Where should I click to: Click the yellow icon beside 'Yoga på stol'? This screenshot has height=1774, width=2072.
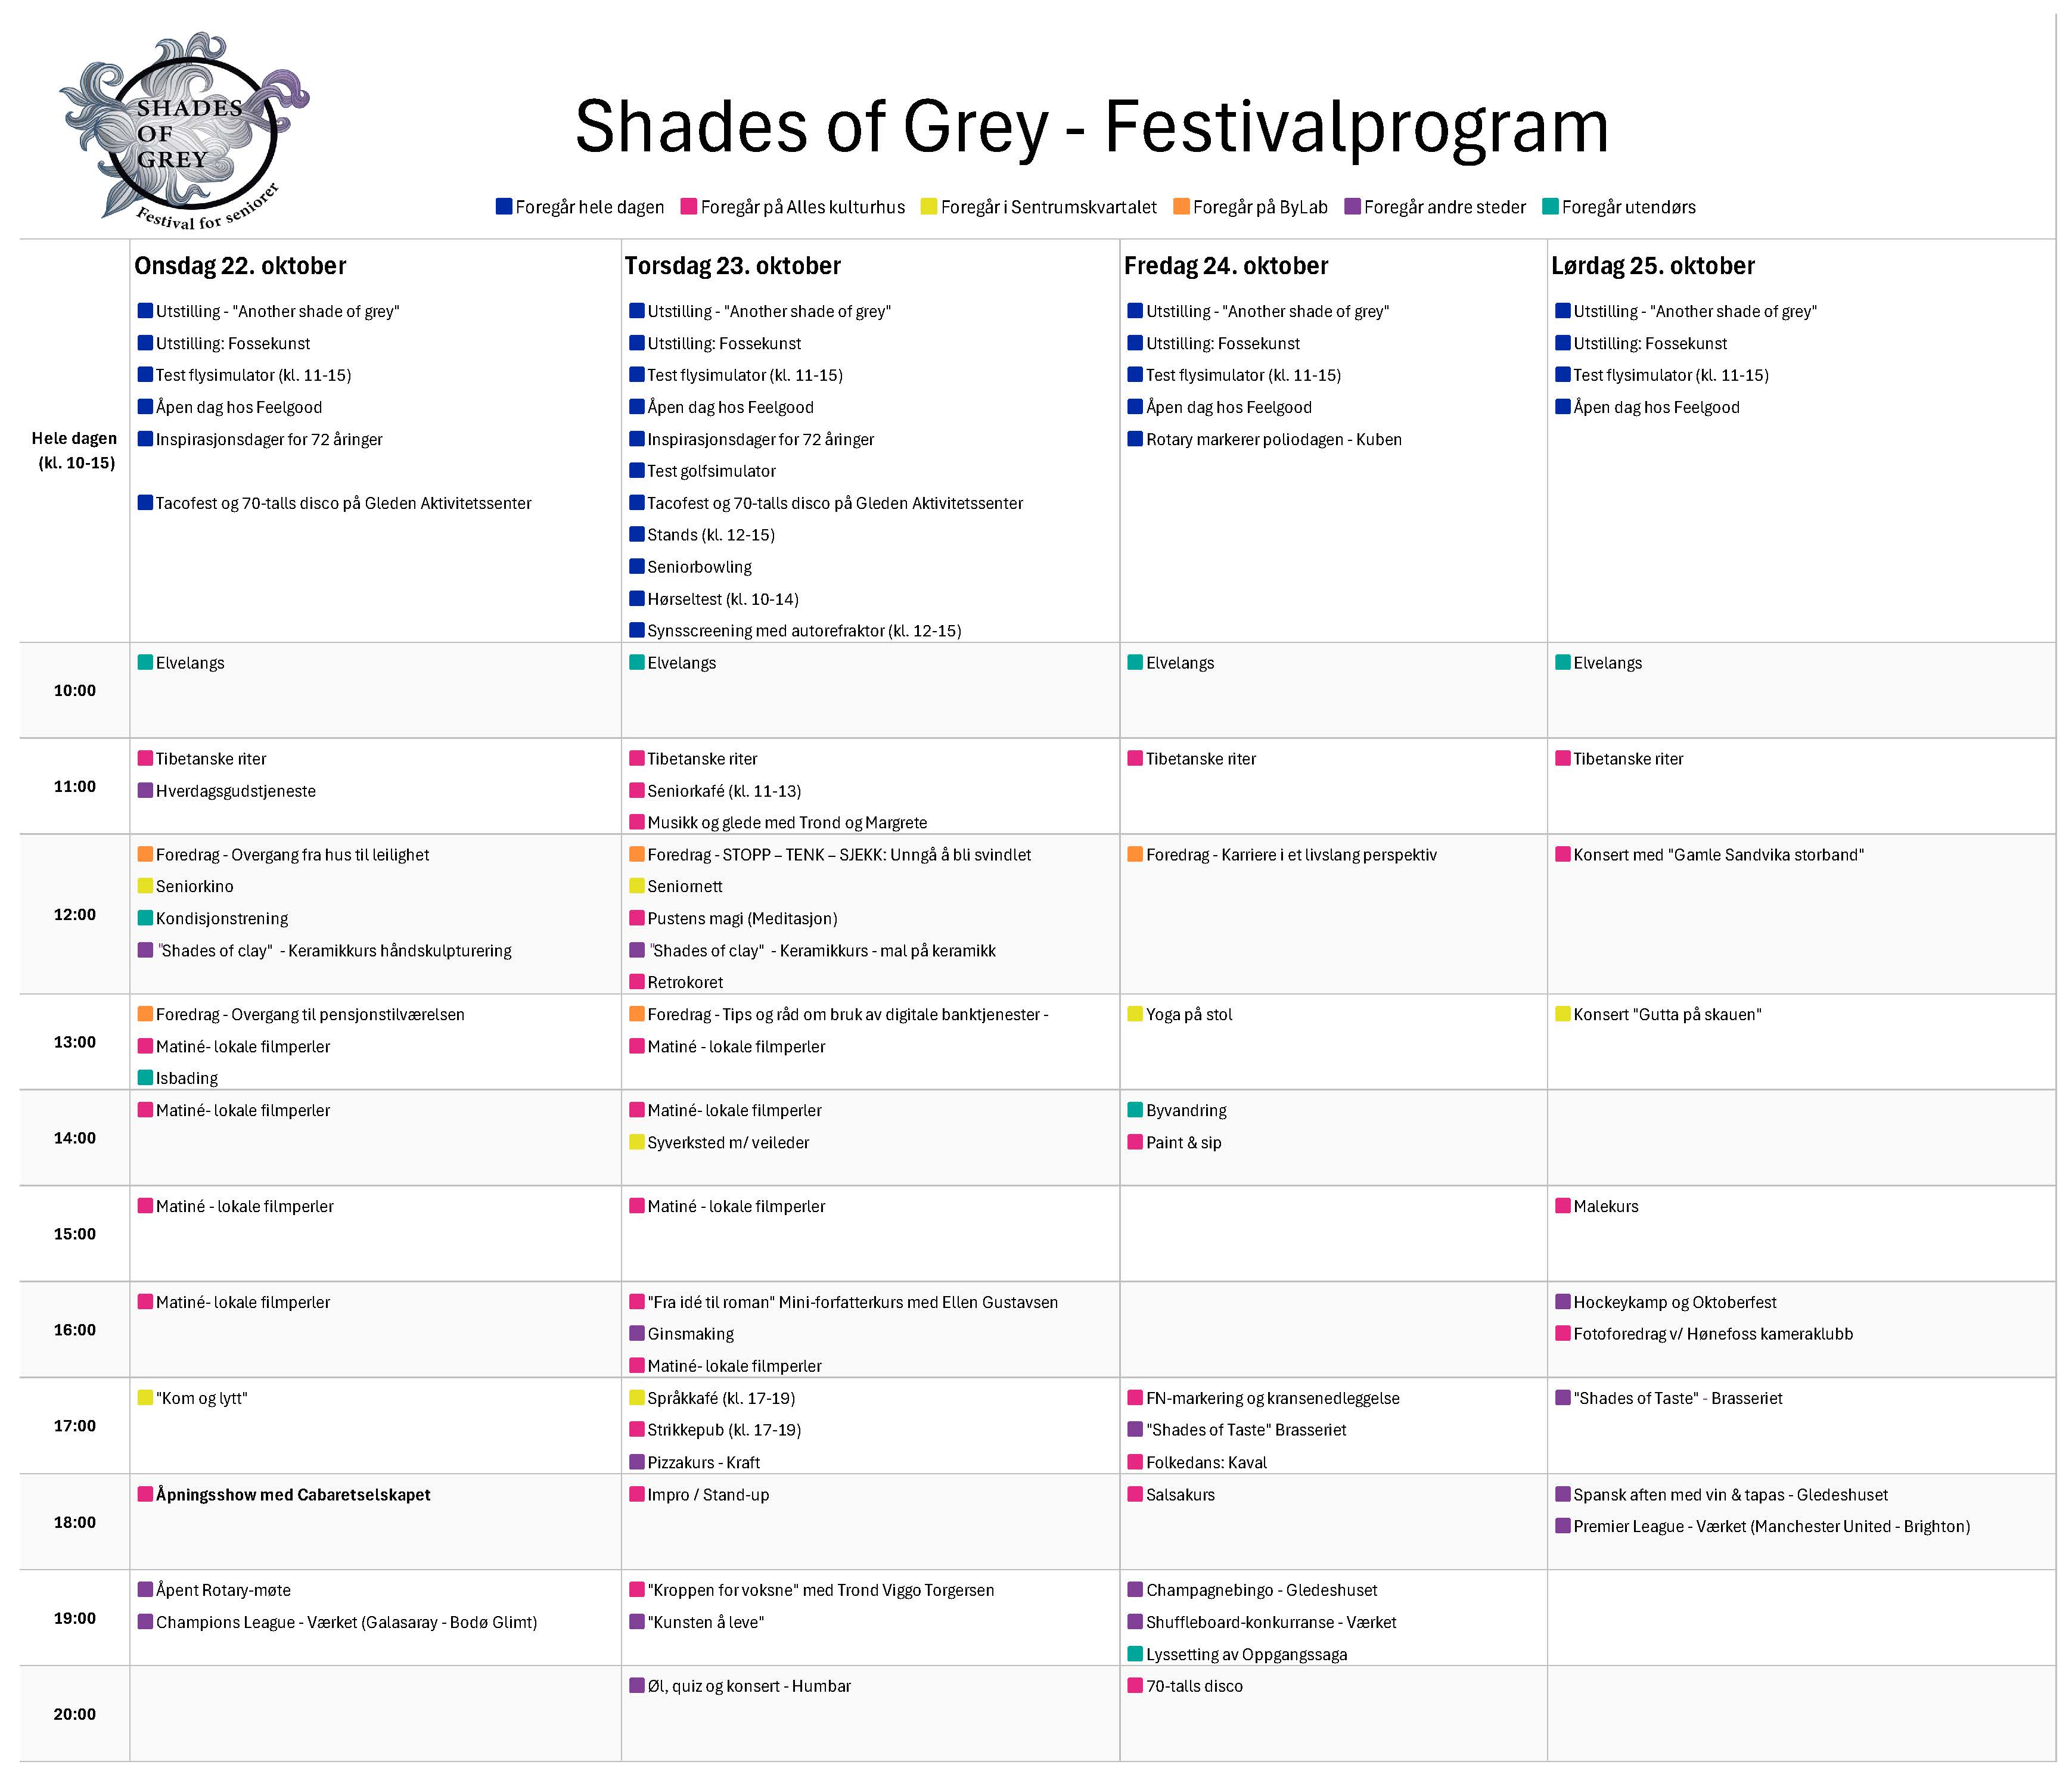click(x=1135, y=1013)
